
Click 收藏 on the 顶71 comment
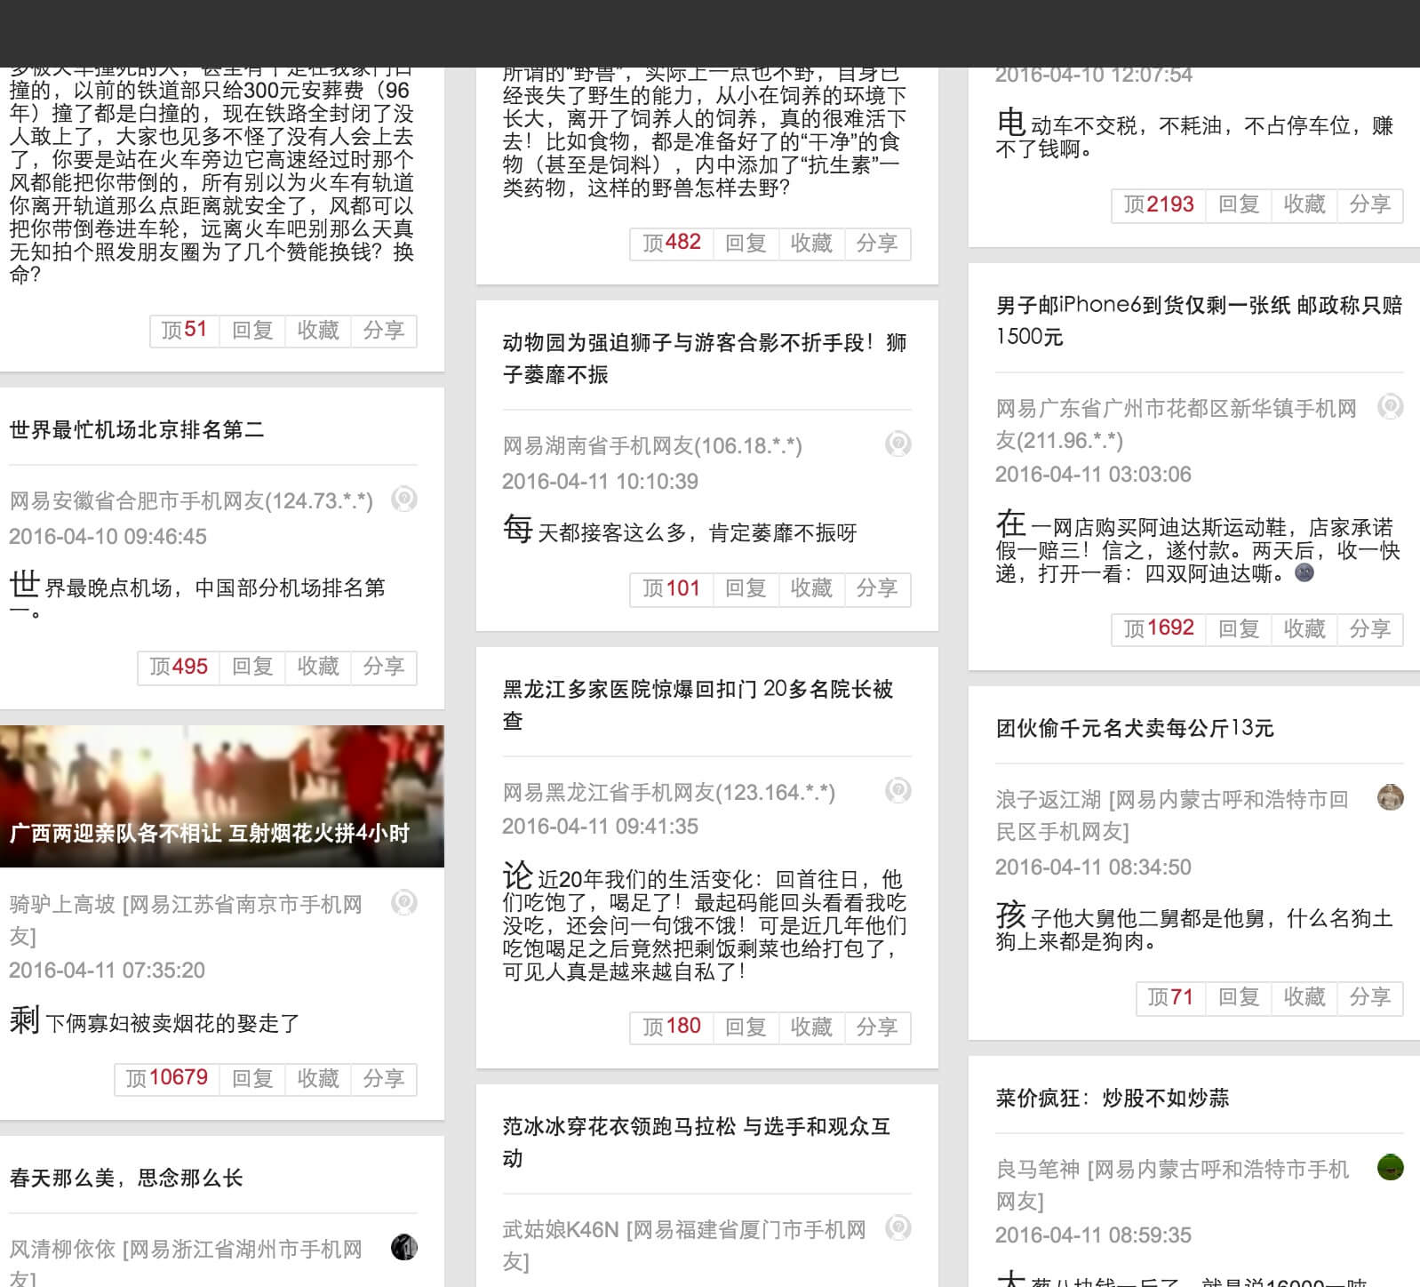tap(1304, 997)
